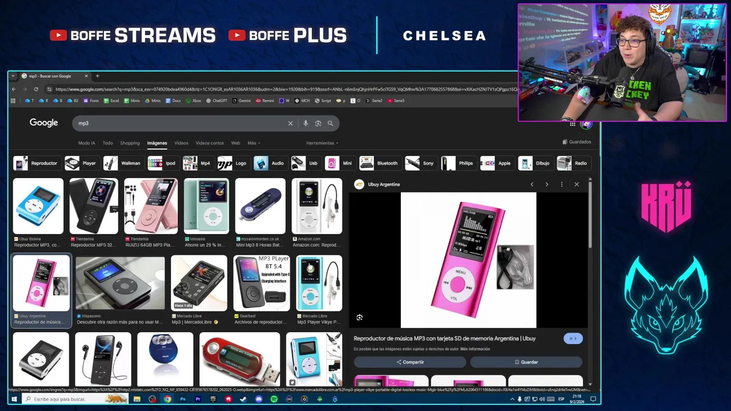Filter images by the Reproductor chip
731x411 pixels.
coord(37,163)
